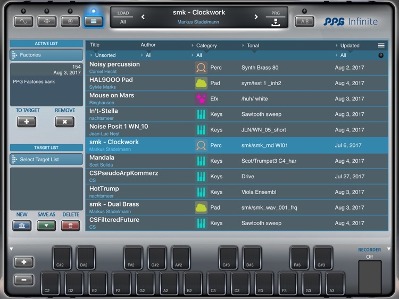Click the Synth Brass 80 tonal cell
This screenshot has width=399, height=299.
pyautogui.click(x=260, y=68)
